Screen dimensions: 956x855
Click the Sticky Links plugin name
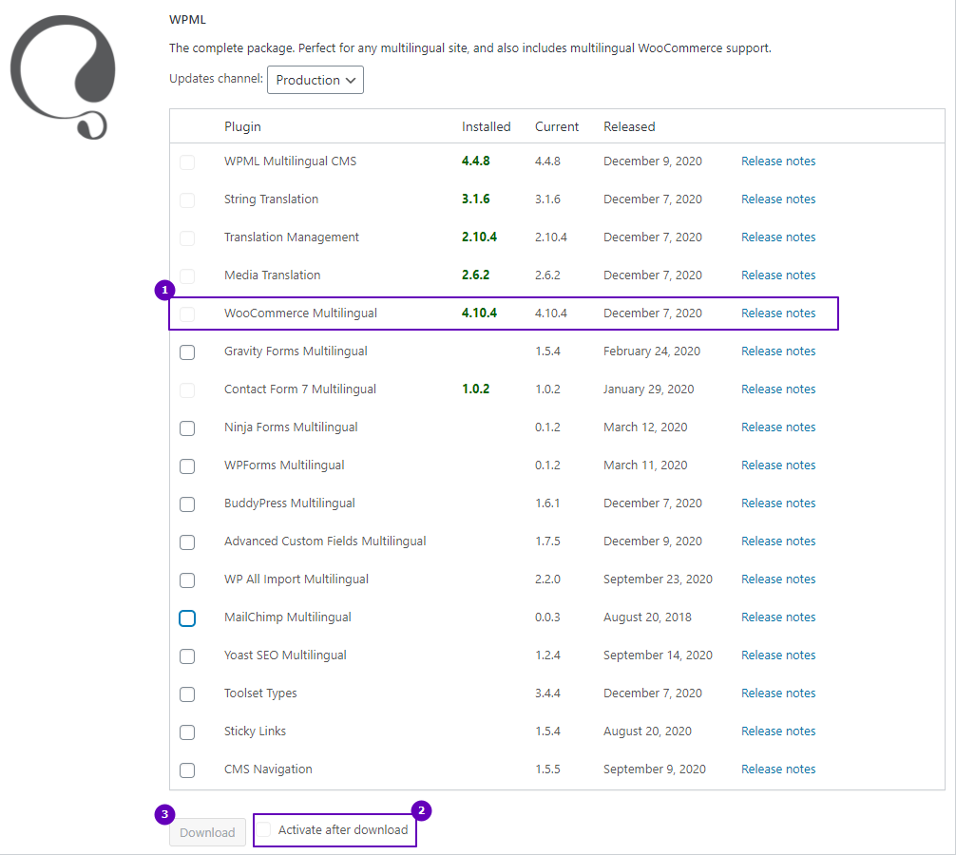pos(255,731)
